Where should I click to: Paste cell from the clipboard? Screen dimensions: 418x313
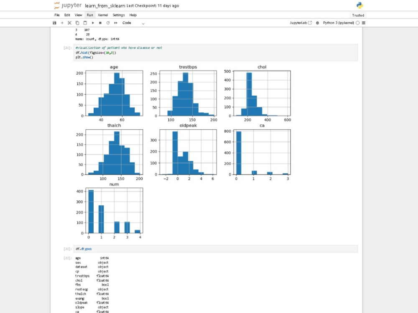[85, 23]
